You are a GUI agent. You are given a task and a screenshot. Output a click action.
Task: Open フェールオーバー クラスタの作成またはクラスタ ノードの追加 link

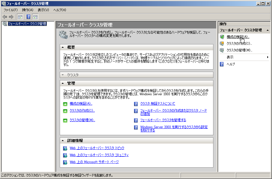pos(174,112)
